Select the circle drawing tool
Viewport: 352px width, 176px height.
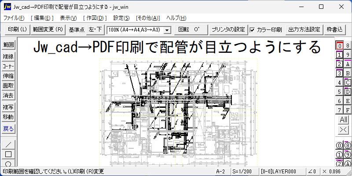click(x=8, y=163)
